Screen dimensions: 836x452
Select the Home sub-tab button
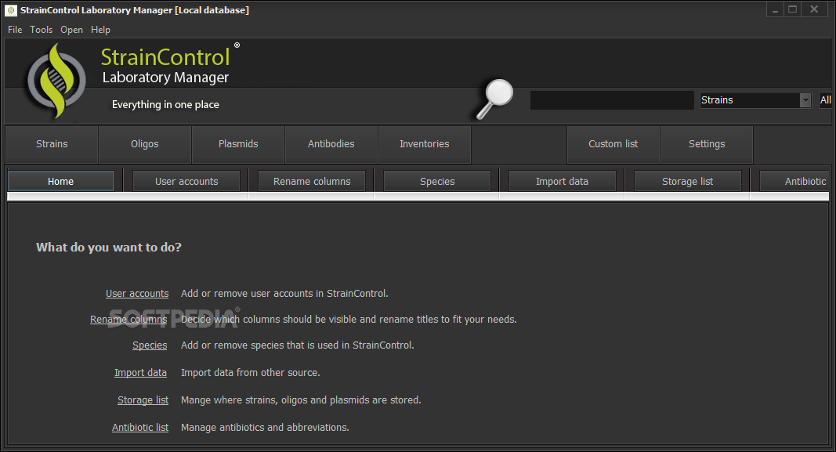61,181
